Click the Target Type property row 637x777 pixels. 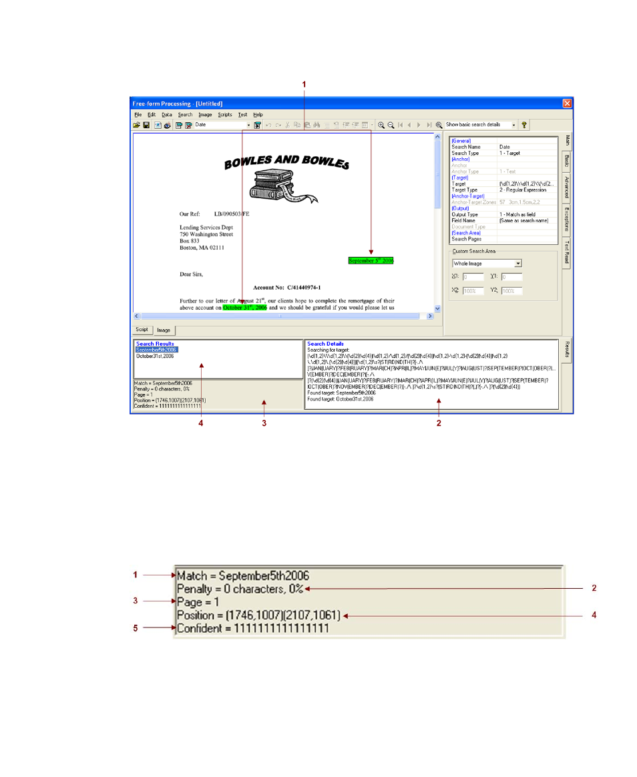click(503, 190)
